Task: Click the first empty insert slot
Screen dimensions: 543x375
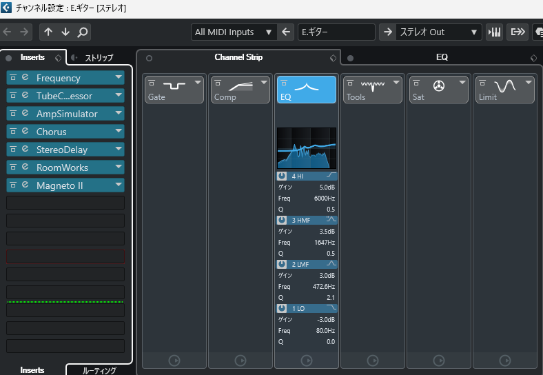Action: [x=65, y=203]
